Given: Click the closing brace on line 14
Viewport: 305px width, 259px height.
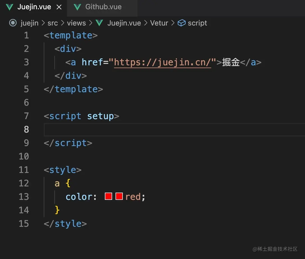Looking at the screenshot, I should tap(57, 210).
